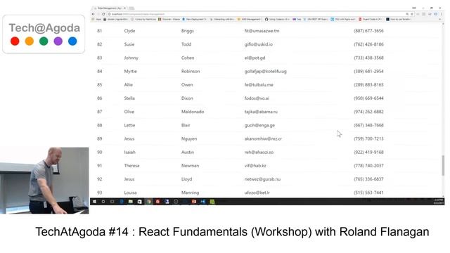Select first name Susie
This screenshot has width=450, height=253.
129,44
